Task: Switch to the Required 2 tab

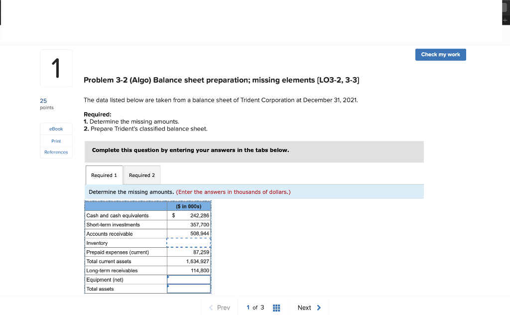Action: [142, 175]
